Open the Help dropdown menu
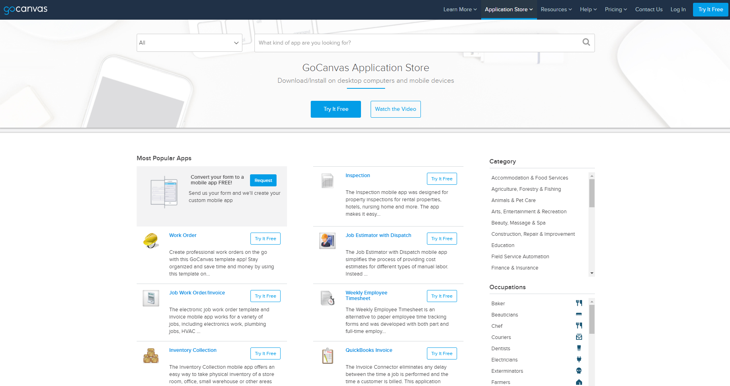 point(588,9)
